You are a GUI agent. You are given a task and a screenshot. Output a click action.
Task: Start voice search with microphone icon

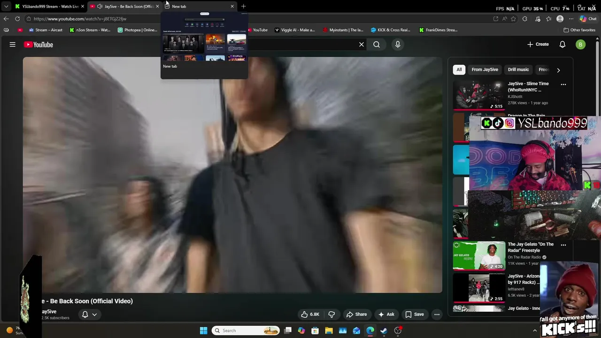tap(398, 45)
